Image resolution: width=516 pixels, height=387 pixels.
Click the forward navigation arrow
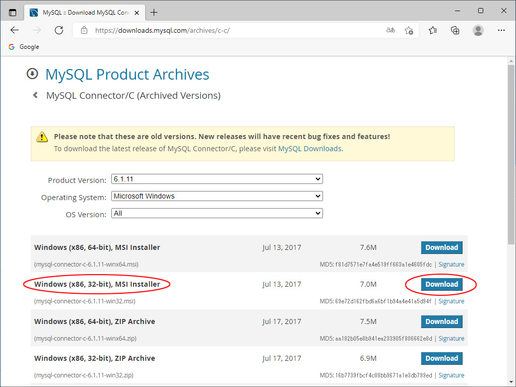pos(37,30)
